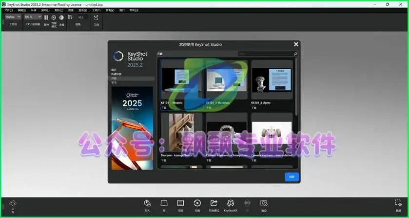Open the Tools menu (工具)

pyautogui.click(x=96, y=10)
